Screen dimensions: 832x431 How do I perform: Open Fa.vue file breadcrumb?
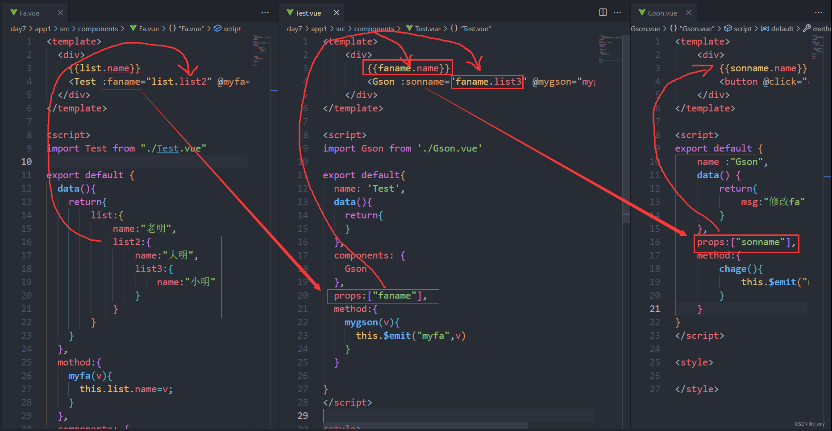coord(144,29)
